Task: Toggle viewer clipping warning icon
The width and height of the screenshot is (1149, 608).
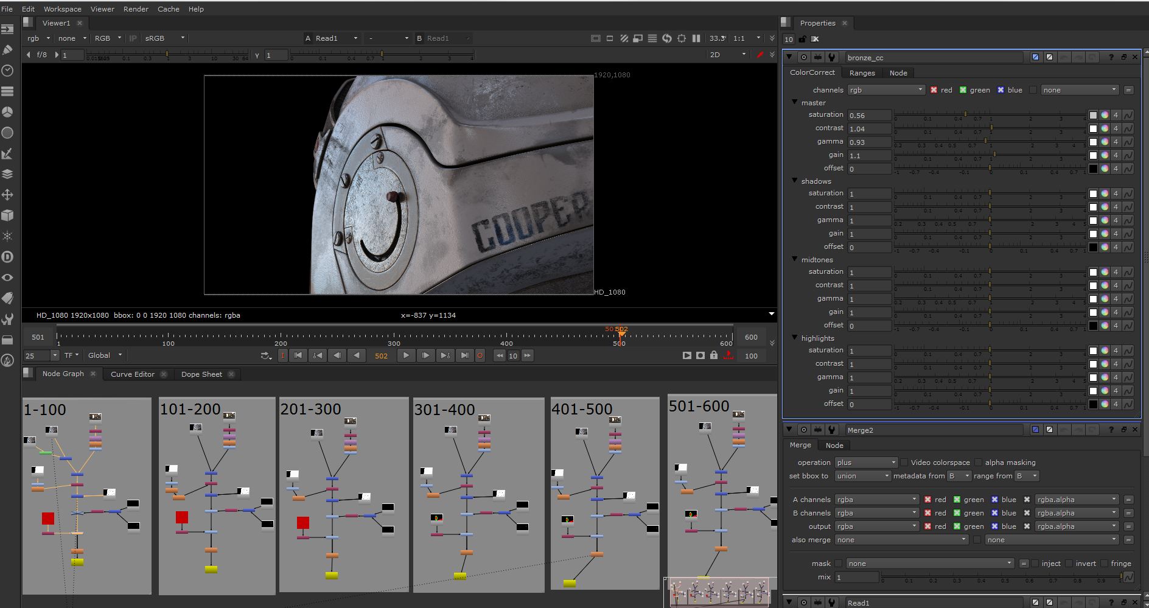Action: (595, 38)
